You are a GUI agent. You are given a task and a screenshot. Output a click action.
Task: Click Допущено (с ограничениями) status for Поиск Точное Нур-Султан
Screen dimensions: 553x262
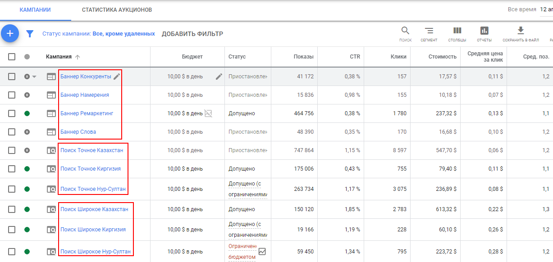coord(248,189)
